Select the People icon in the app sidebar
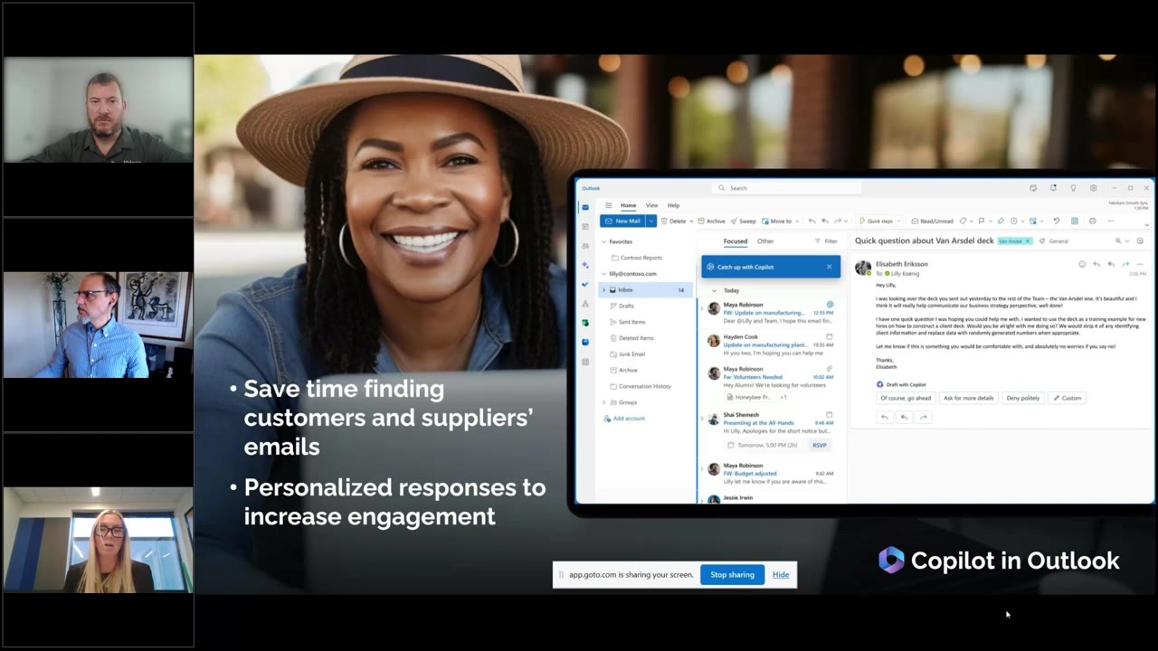Image resolution: width=1158 pixels, height=651 pixels. coord(585,245)
